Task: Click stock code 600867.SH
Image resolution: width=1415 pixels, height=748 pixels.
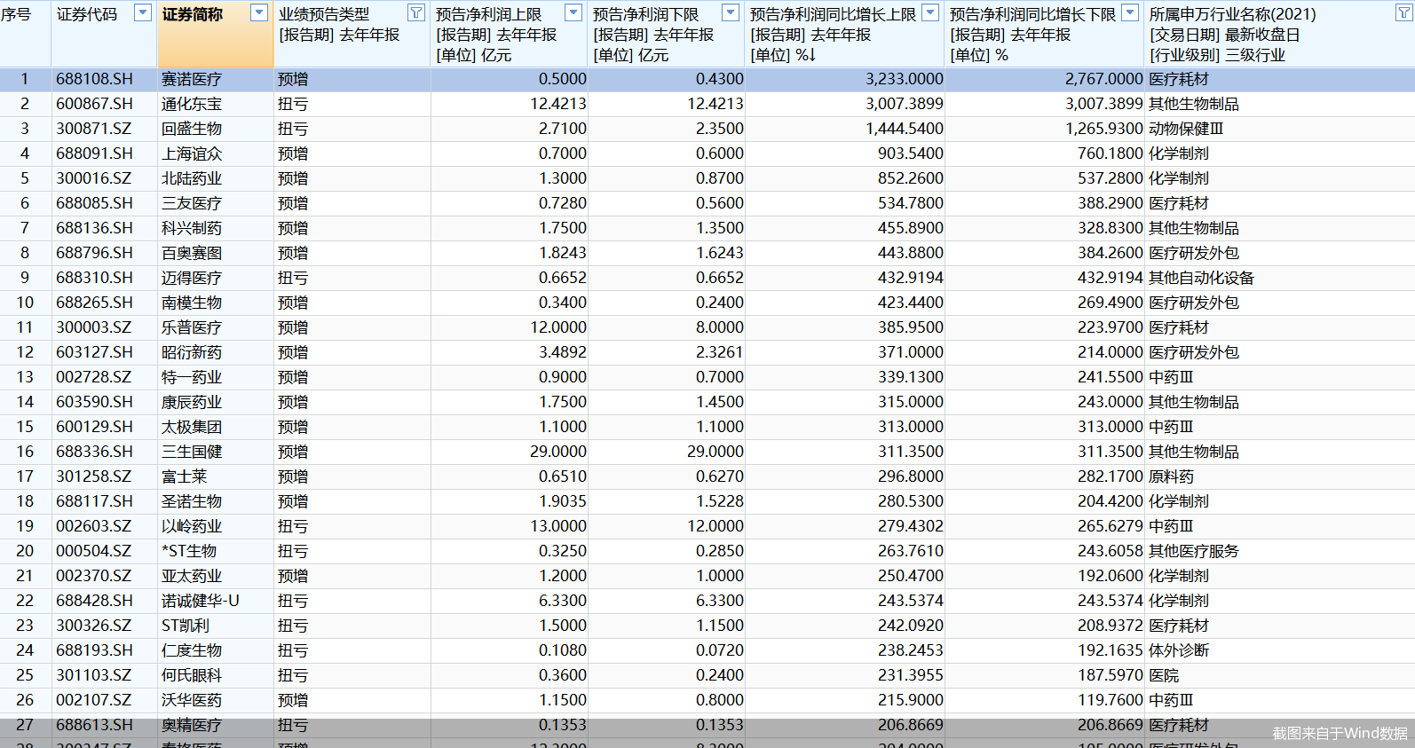Action: (x=94, y=104)
